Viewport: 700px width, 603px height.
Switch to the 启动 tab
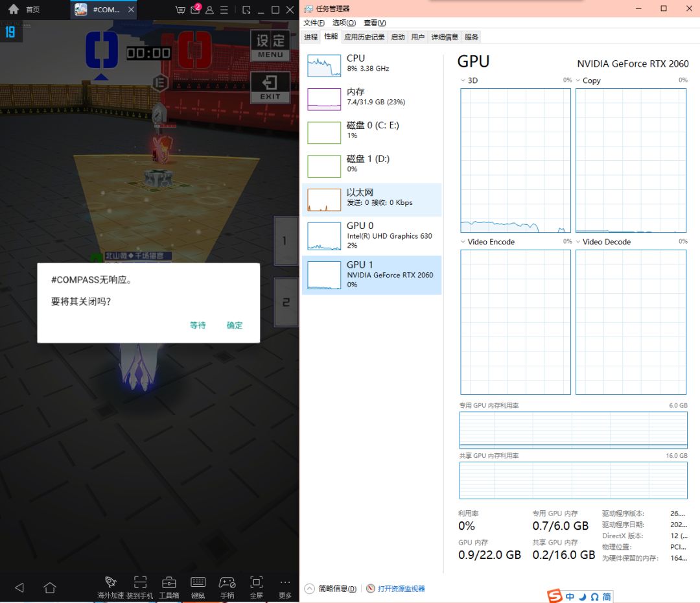[x=398, y=37]
